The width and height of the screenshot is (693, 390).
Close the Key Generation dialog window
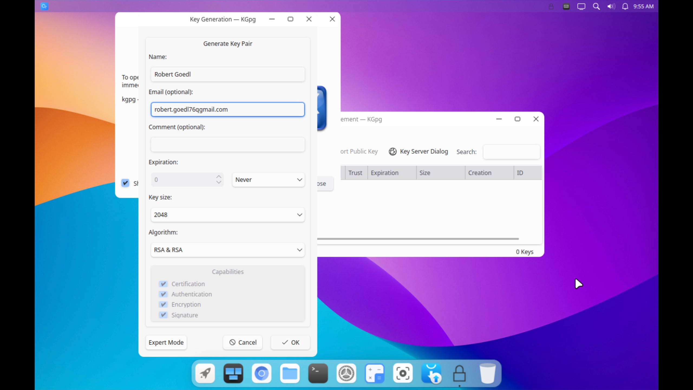309,19
